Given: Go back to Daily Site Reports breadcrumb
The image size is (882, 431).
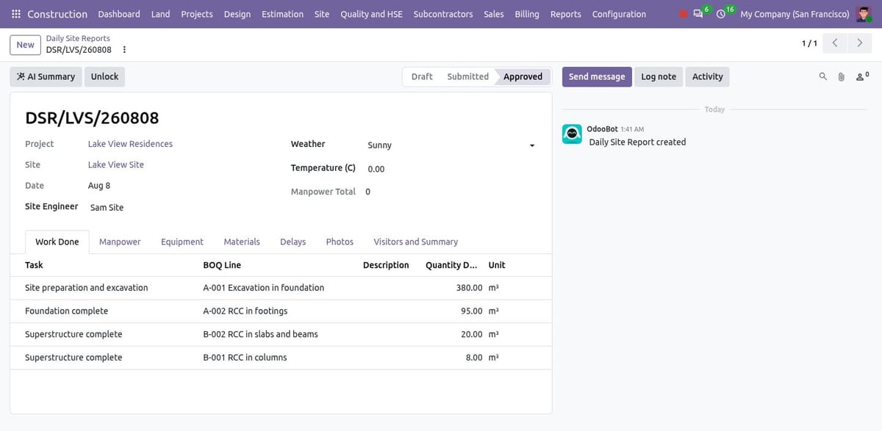Looking at the screenshot, I should (x=78, y=38).
